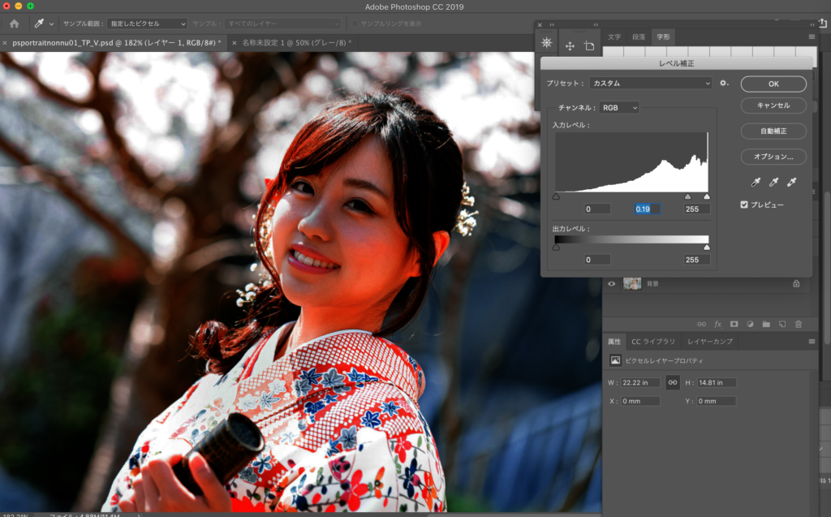831x517 pixels.
Task: Toggle the width-height link in properties
Action: 672,382
